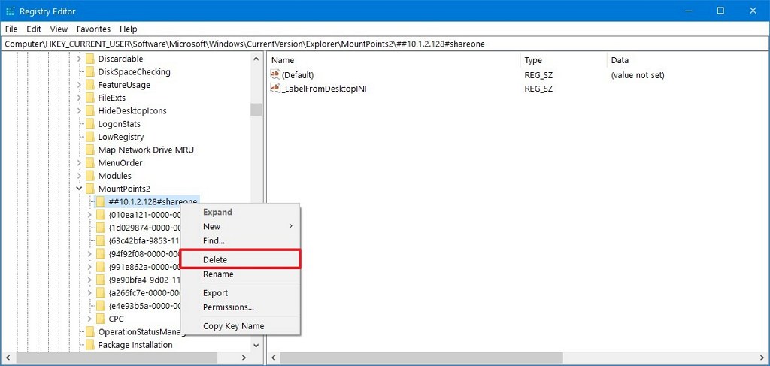Expand the FileExts key
The width and height of the screenshot is (770, 366).
79,98
